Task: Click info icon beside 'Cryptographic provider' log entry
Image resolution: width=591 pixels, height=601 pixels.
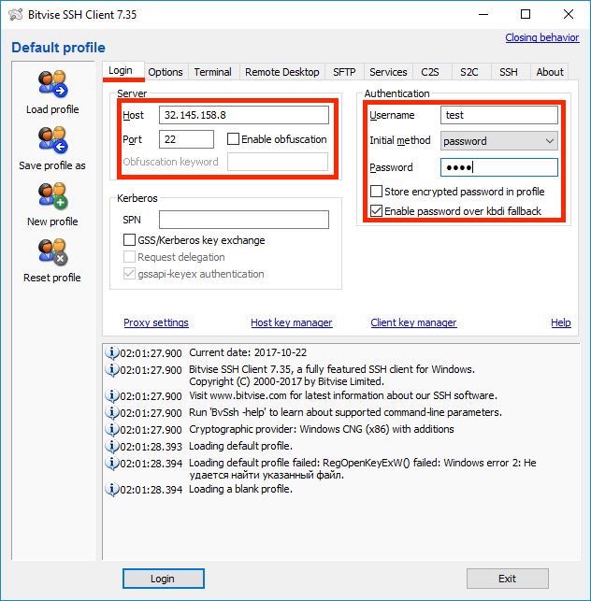Action: pos(111,429)
